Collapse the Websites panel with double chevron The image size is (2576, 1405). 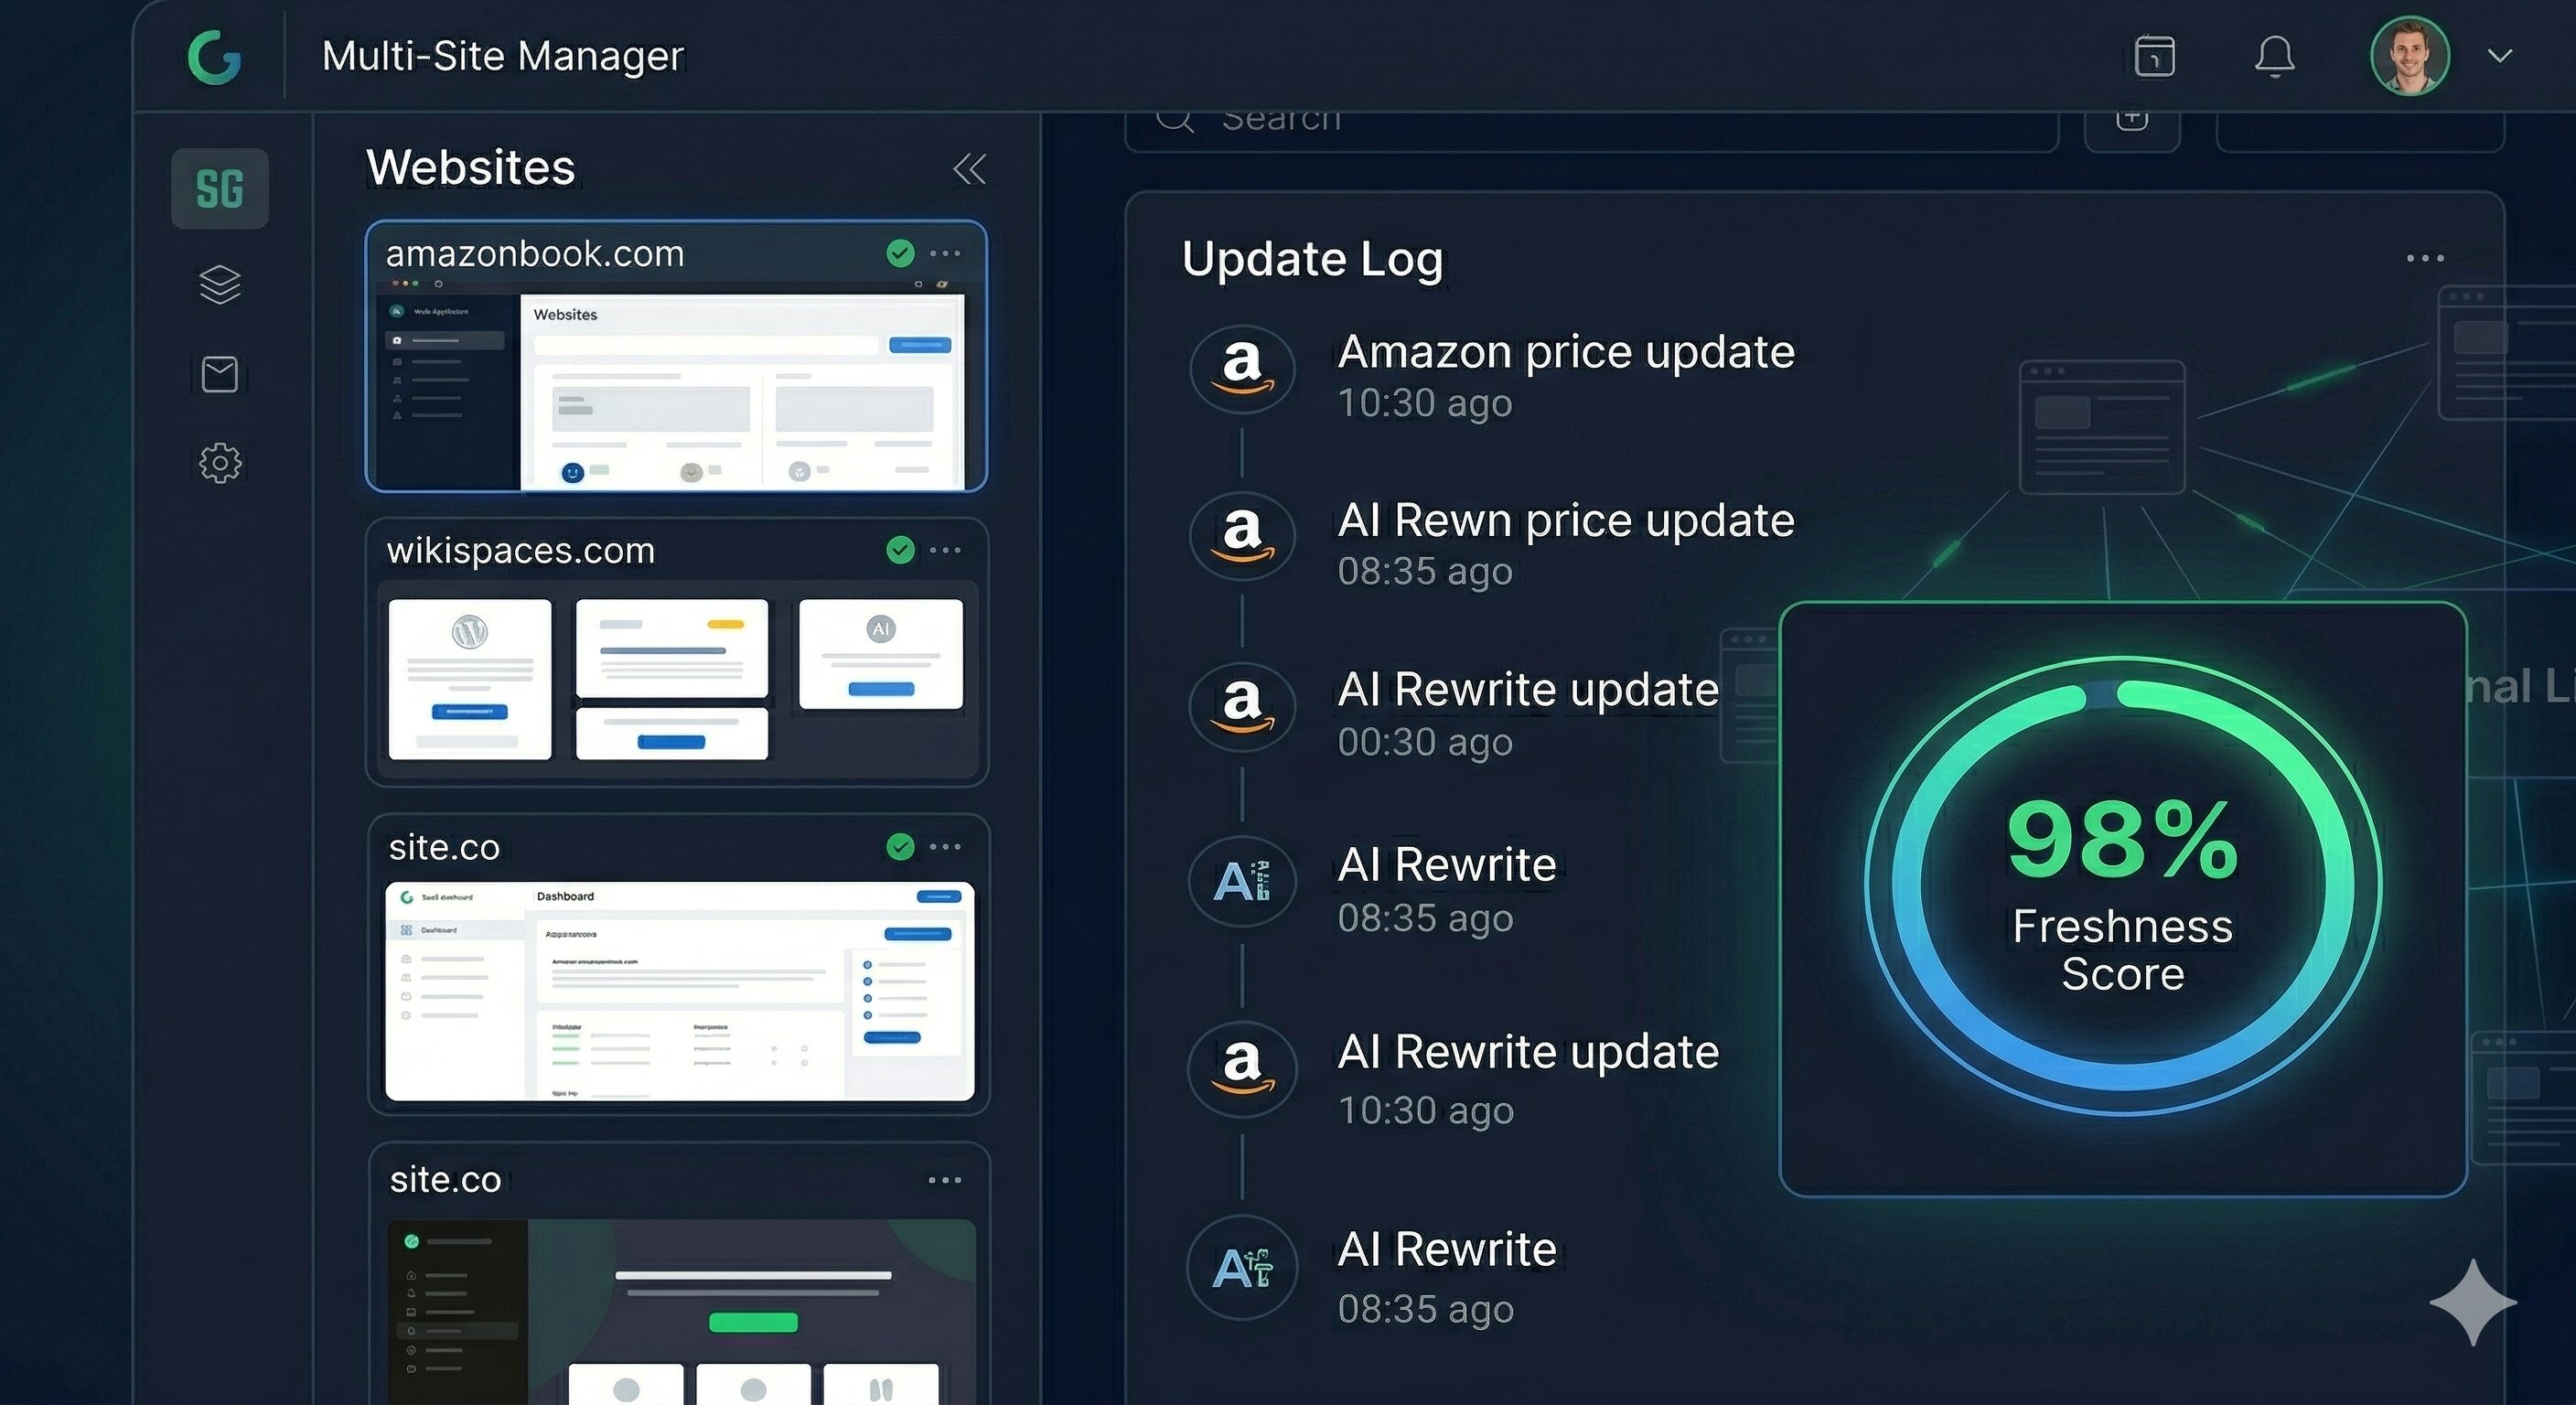tap(969, 169)
